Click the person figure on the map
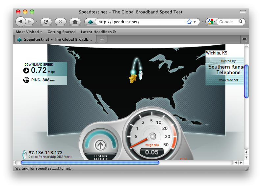 [141, 75]
